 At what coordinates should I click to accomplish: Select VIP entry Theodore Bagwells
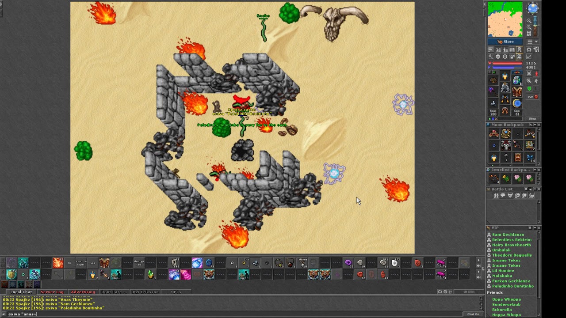[512, 255]
